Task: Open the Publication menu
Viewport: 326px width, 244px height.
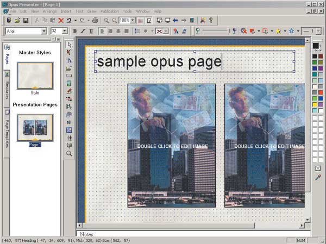Action: tap(110, 11)
